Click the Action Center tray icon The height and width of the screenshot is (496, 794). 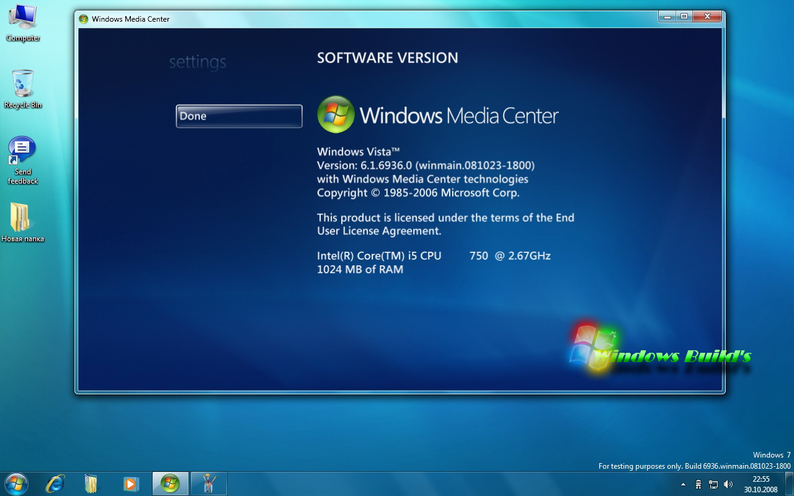pyautogui.click(x=698, y=484)
